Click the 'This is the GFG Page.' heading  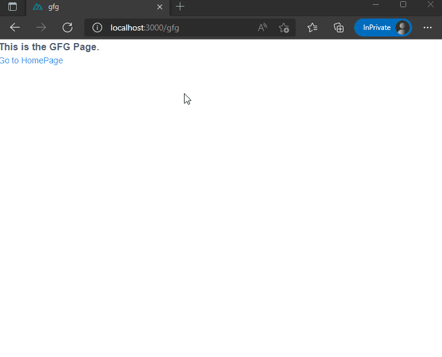(x=50, y=47)
